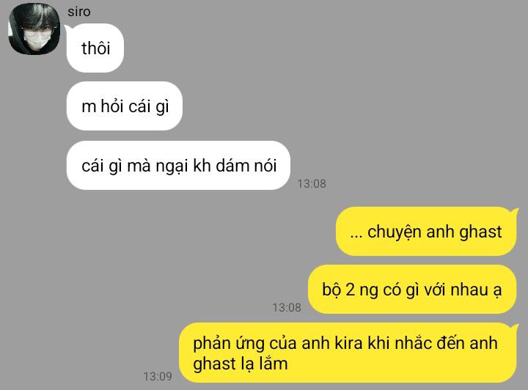Tap the sender name siro
This screenshot has width=528, height=390.
coord(78,12)
